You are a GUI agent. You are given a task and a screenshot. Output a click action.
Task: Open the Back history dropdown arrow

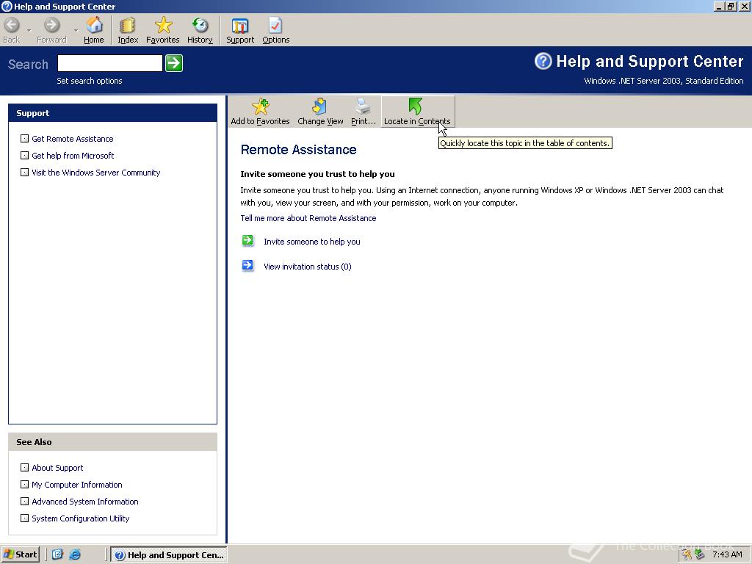[29, 31]
